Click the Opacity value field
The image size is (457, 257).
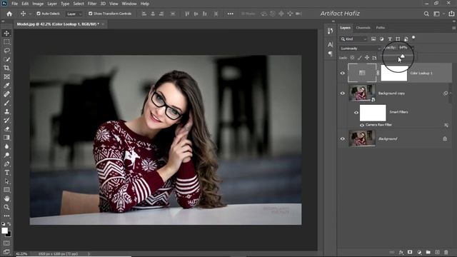[403, 48]
